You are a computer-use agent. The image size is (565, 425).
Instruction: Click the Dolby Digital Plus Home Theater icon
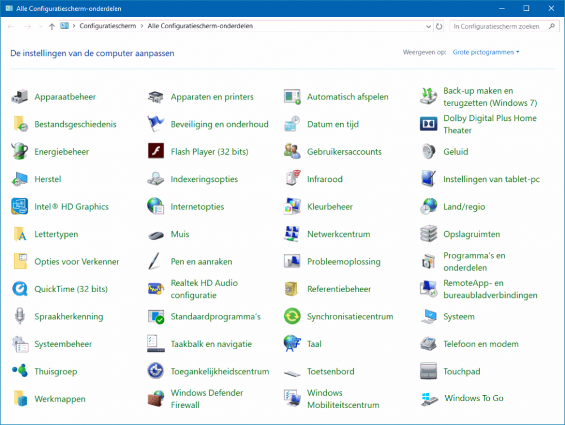tap(429, 124)
